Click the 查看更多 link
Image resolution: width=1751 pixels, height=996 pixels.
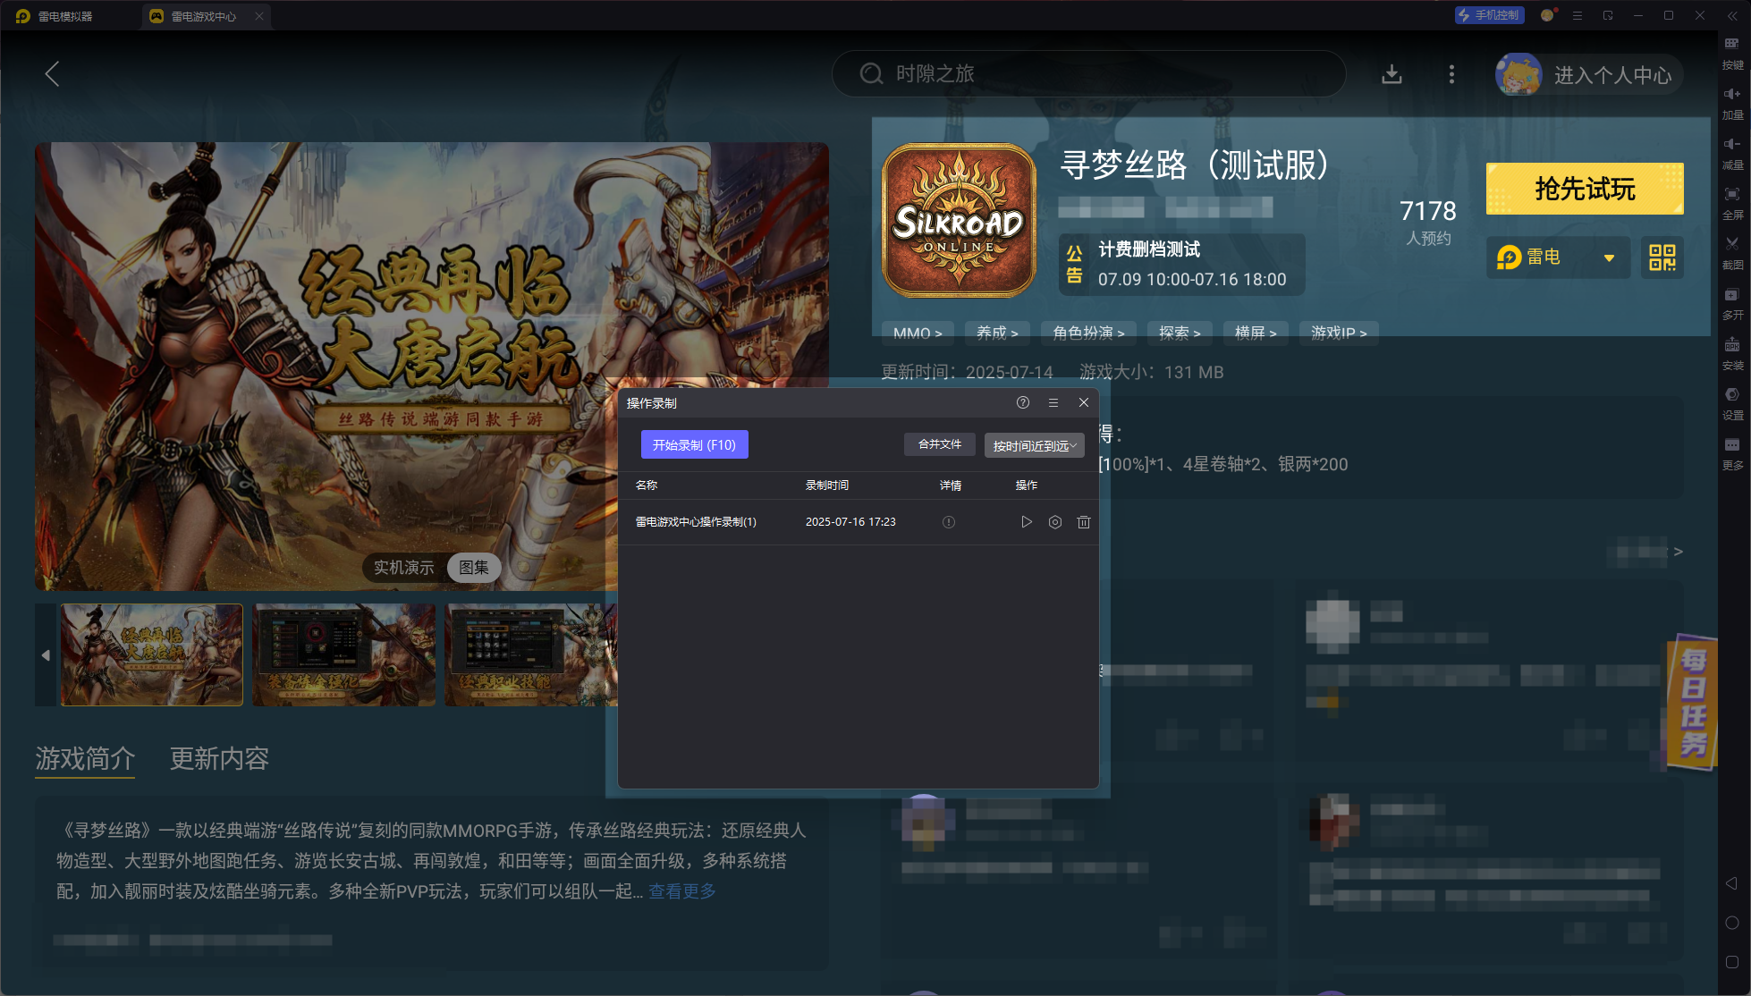coord(681,891)
